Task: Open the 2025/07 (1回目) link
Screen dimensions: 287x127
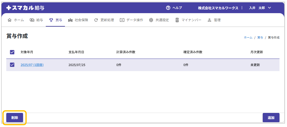Action: 32,65
